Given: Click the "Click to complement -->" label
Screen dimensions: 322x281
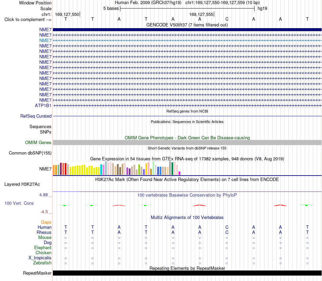Looking at the screenshot, I should coord(28,20).
